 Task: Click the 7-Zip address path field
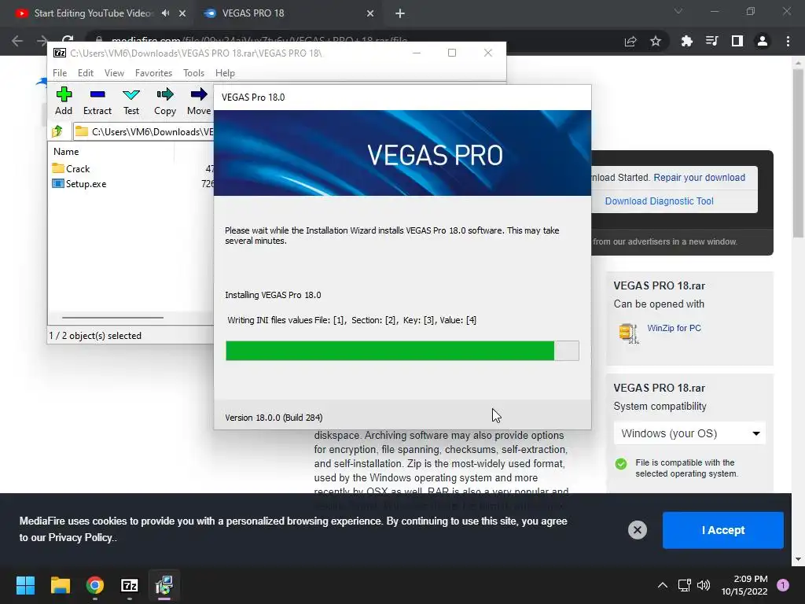click(143, 131)
